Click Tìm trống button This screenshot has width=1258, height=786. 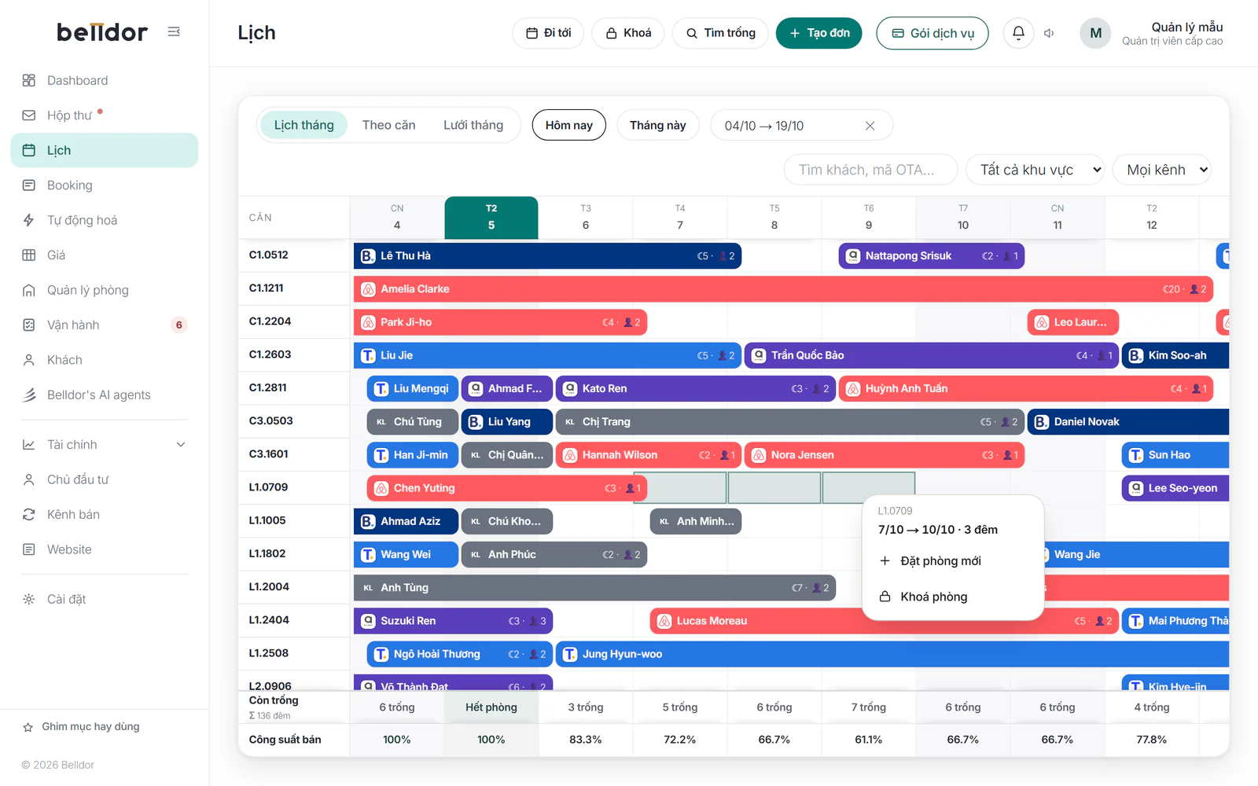[720, 33]
